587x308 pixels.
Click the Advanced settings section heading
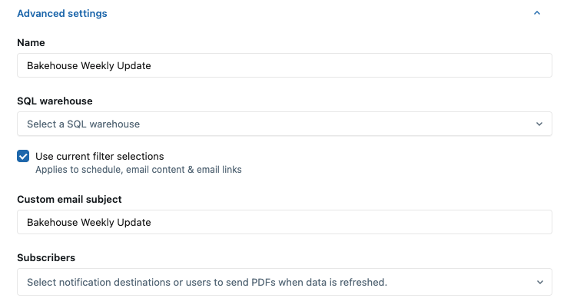(62, 13)
